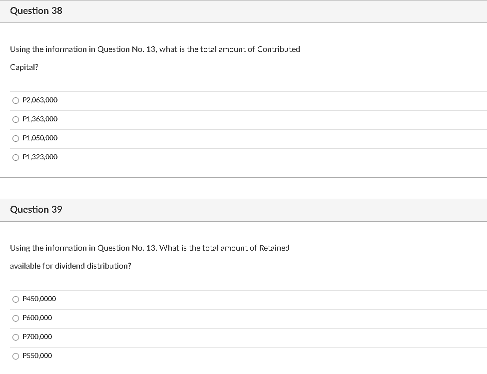Viewport: 487px width, 374px height.
Task: Select P450,0000 for Question 39
Action: point(15,299)
